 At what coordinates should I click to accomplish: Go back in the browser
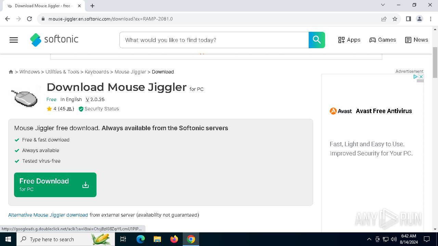tap(8, 19)
